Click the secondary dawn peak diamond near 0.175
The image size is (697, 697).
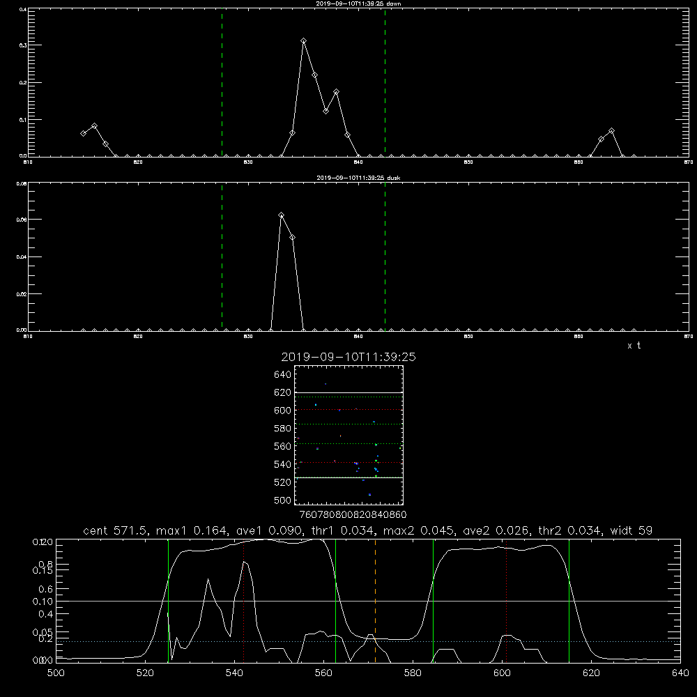[x=337, y=92]
